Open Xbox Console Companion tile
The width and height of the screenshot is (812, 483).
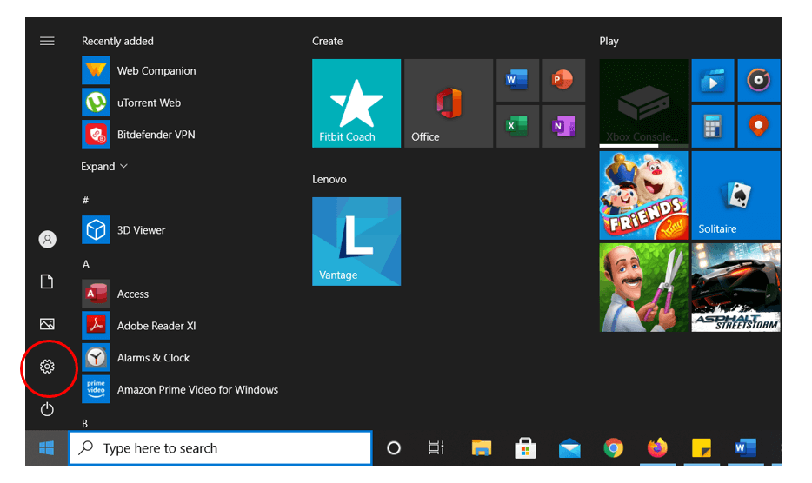[643, 103]
